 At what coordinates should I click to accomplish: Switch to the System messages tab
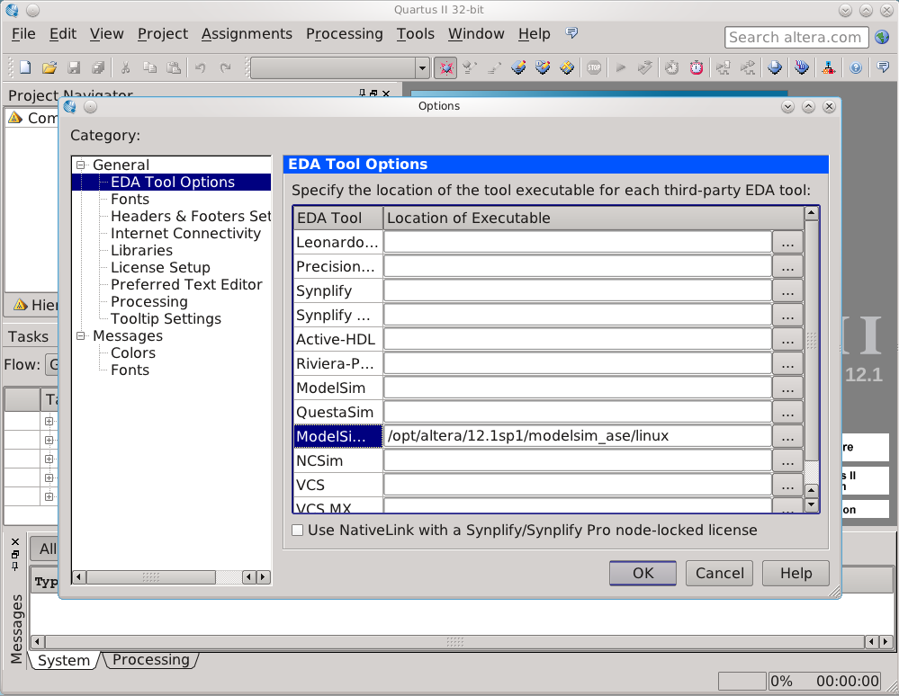[64, 661]
